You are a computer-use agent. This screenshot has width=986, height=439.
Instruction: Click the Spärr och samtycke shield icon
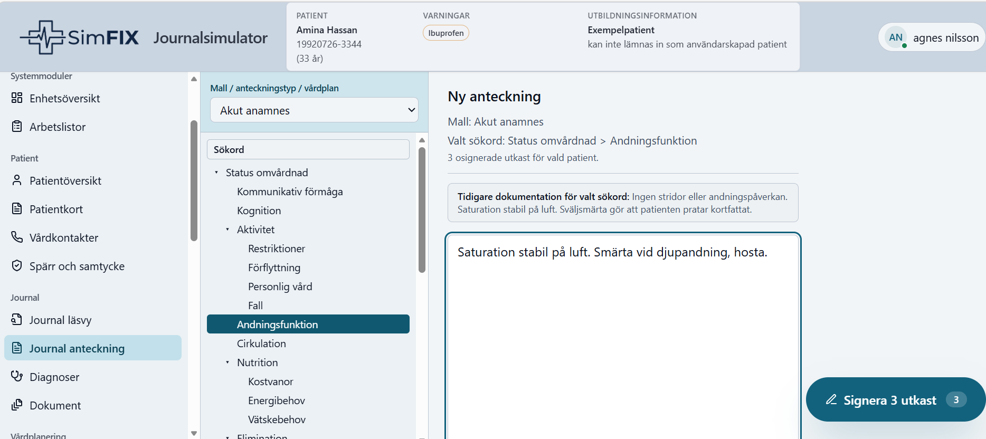pos(17,265)
